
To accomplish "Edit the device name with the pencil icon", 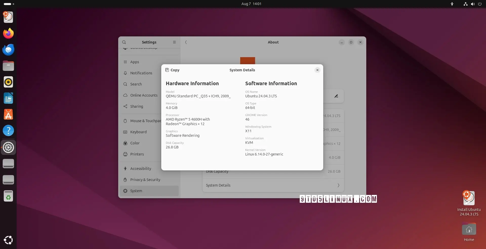I will (x=336, y=96).
